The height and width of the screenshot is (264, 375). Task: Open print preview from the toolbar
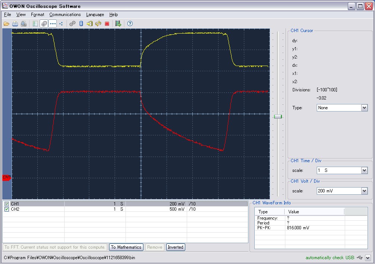tap(24, 23)
